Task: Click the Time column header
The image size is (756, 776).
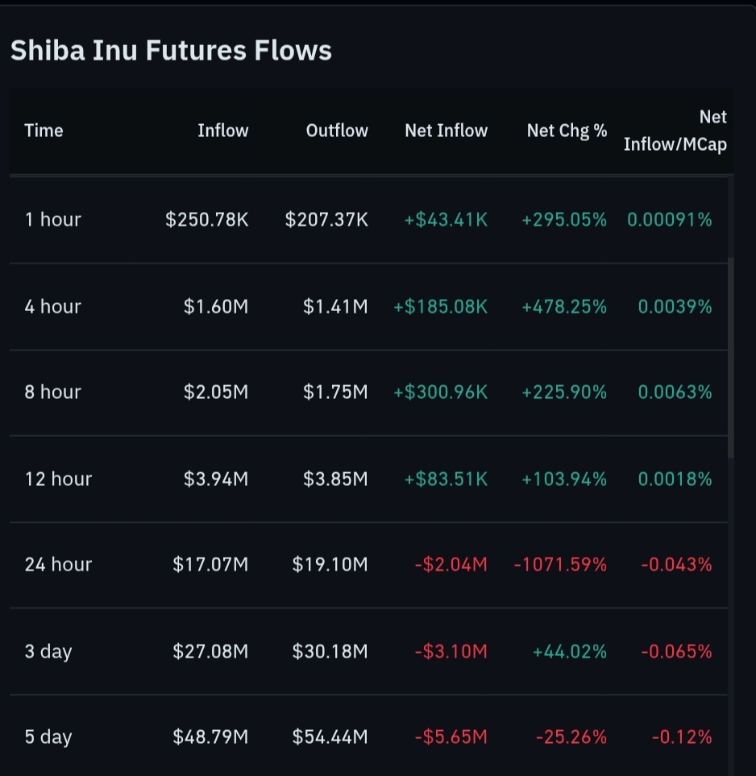Action: coord(44,131)
